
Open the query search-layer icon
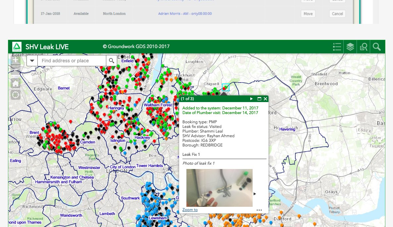pyautogui.click(x=364, y=47)
